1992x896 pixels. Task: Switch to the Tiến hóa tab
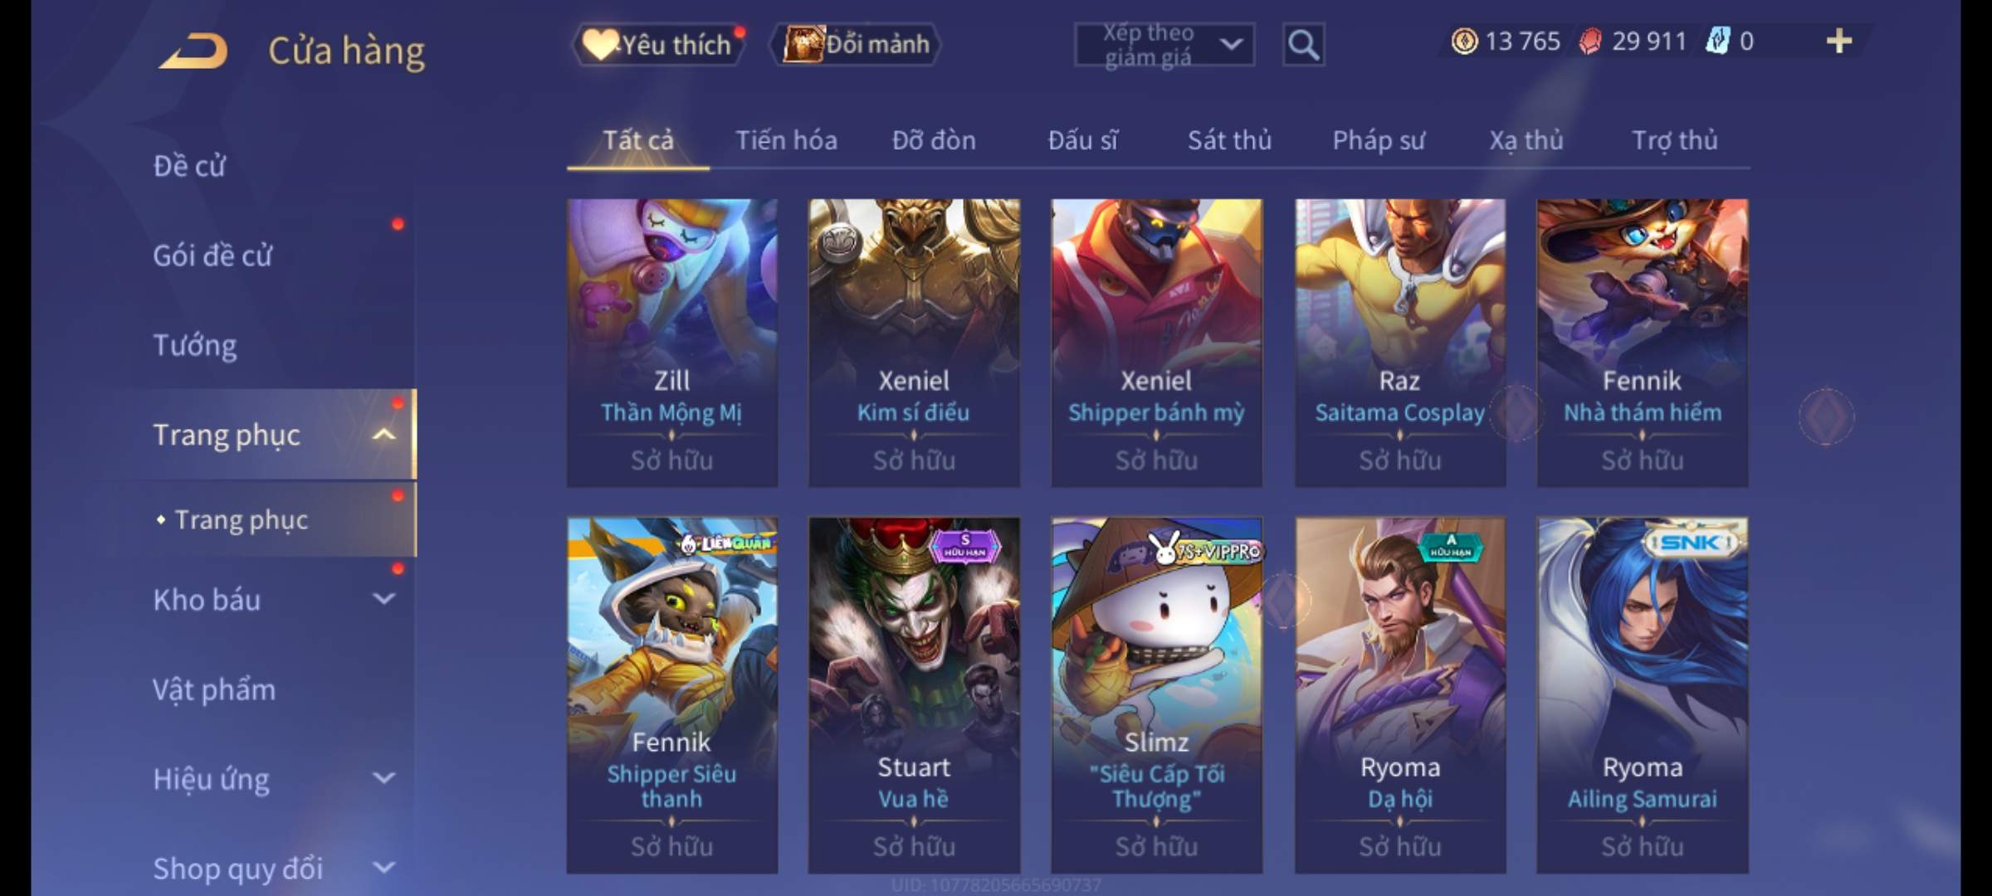[x=786, y=140]
